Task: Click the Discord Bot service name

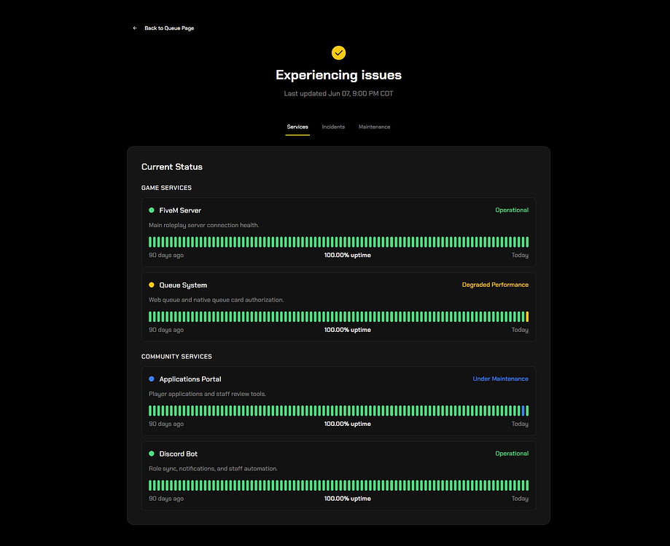Action: pyautogui.click(x=178, y=454)
